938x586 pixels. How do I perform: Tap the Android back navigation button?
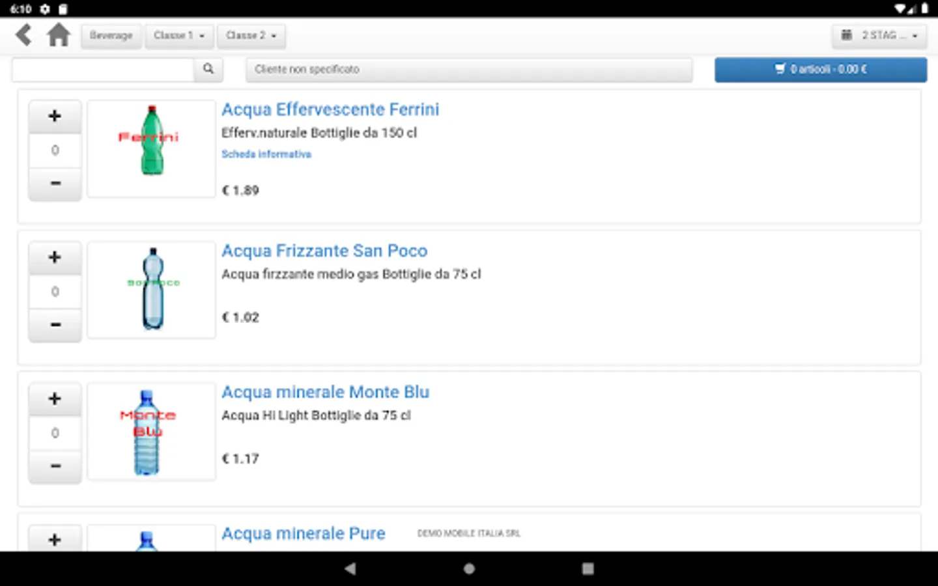[x=350, y=568]
